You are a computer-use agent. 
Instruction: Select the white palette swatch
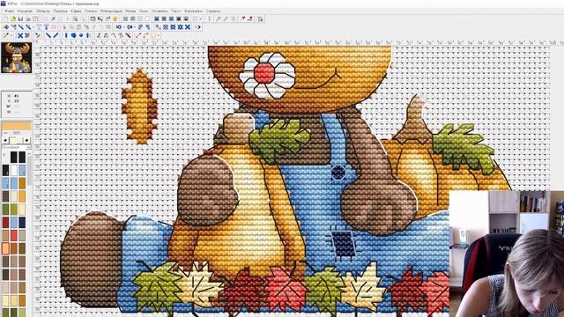pos(14,170)
